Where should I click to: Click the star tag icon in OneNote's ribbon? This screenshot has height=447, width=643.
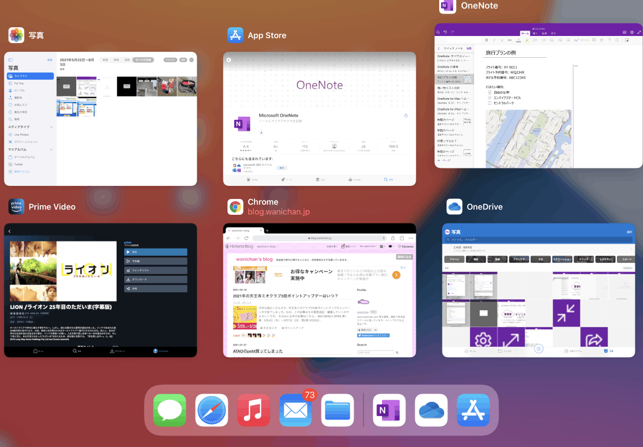pos(602,40)
